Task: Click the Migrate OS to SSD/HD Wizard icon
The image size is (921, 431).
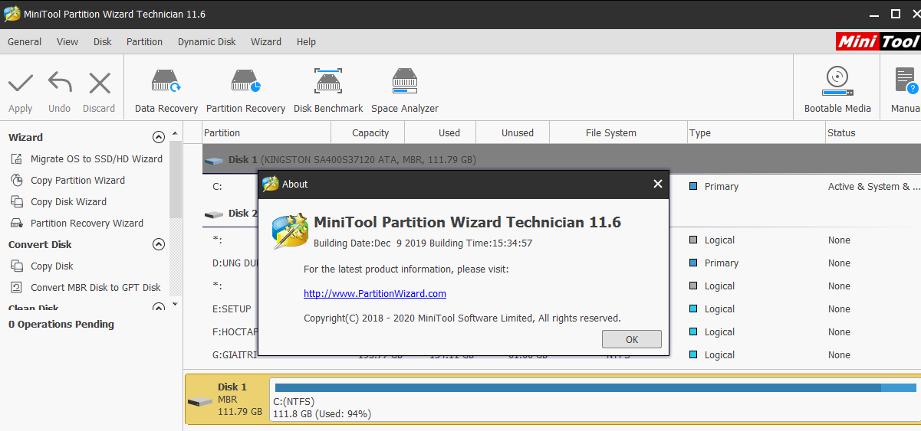Action: pyautogui.click(x=16, y=159)
